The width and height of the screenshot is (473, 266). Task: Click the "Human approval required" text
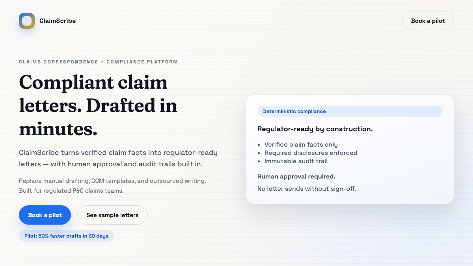tap(296, 177)
